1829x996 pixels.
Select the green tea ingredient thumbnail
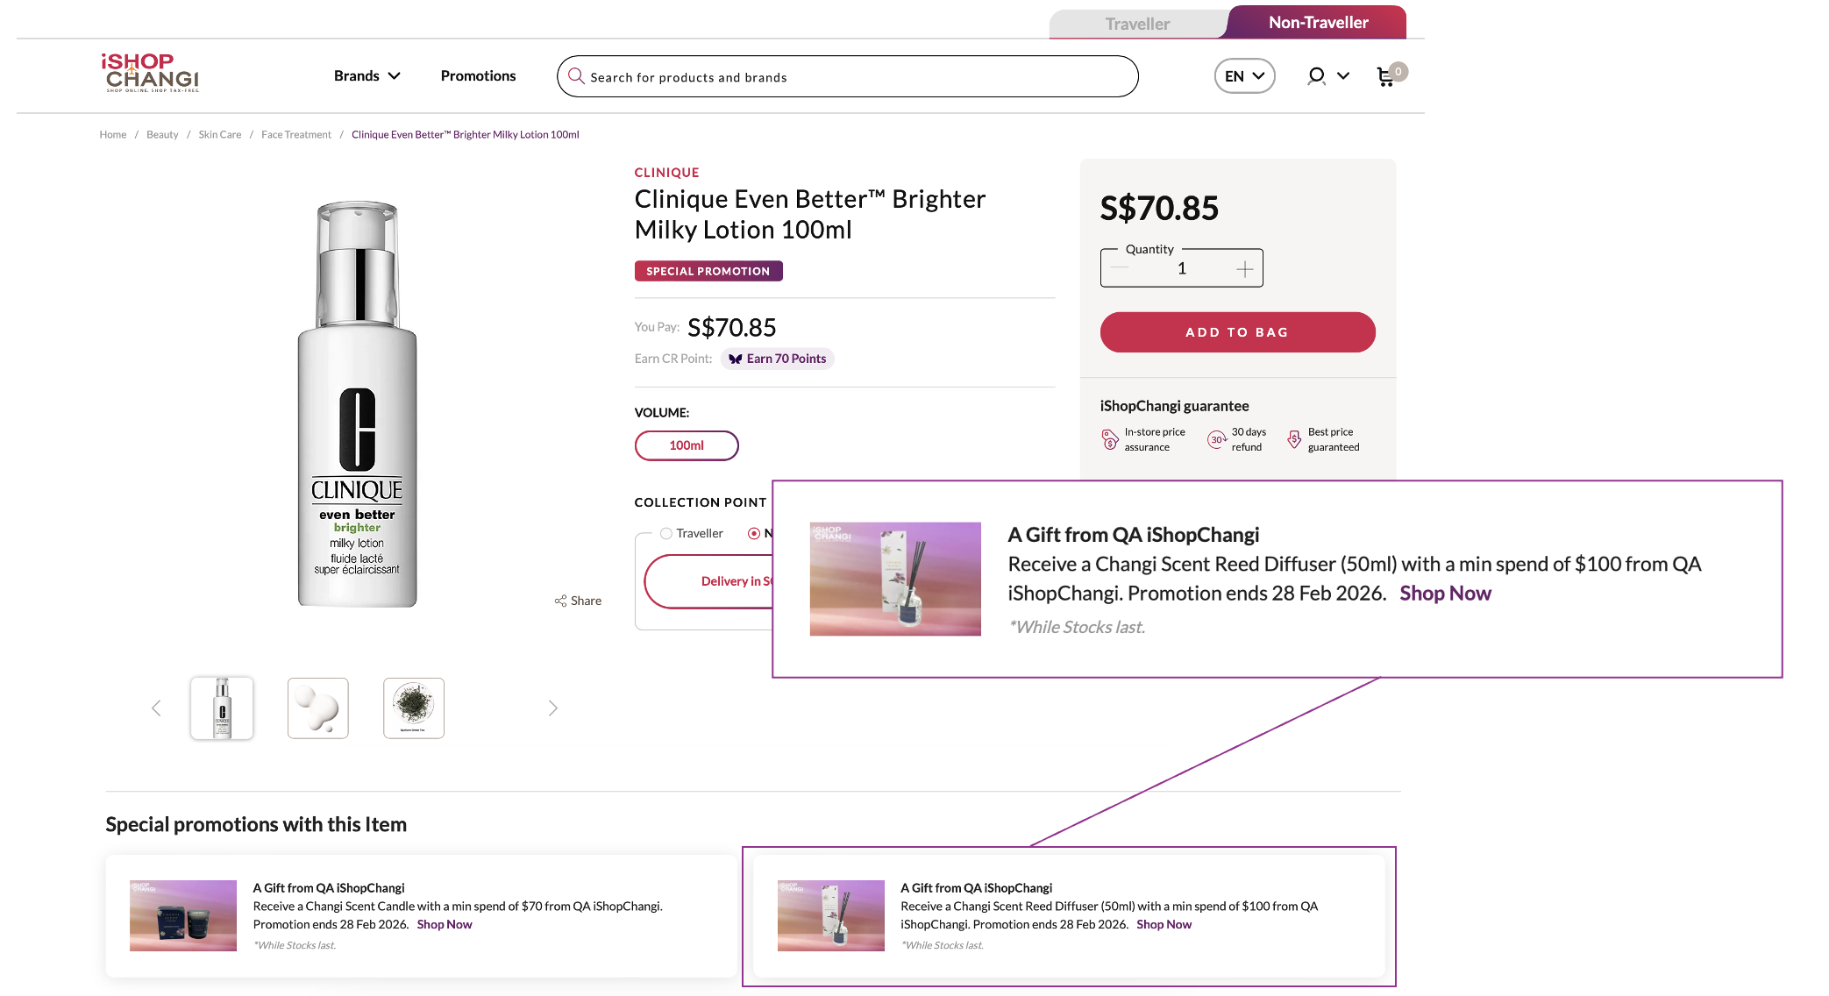click(x=414, y=708)
